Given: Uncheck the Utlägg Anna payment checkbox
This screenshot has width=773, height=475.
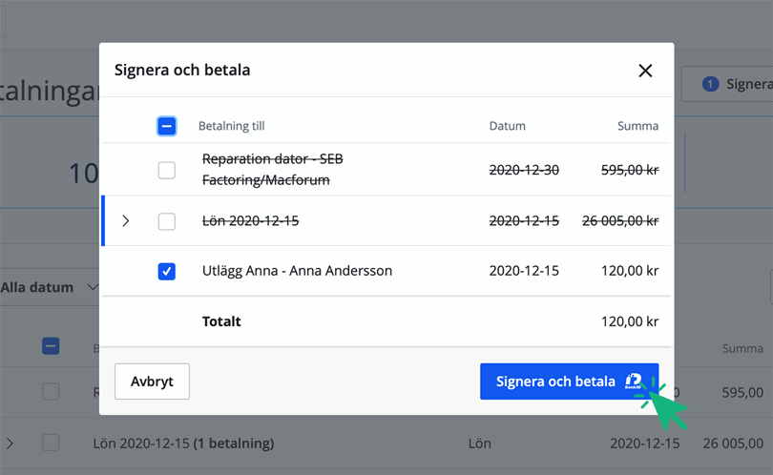Looking at the screenshot, I should 166,272.
